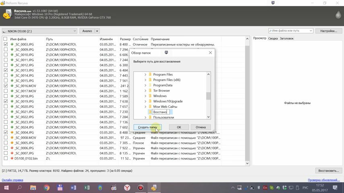The height and width of the screenshot is (193, 344).
Task: Click the new folder name edit field
Action: [x=161, y=112]
